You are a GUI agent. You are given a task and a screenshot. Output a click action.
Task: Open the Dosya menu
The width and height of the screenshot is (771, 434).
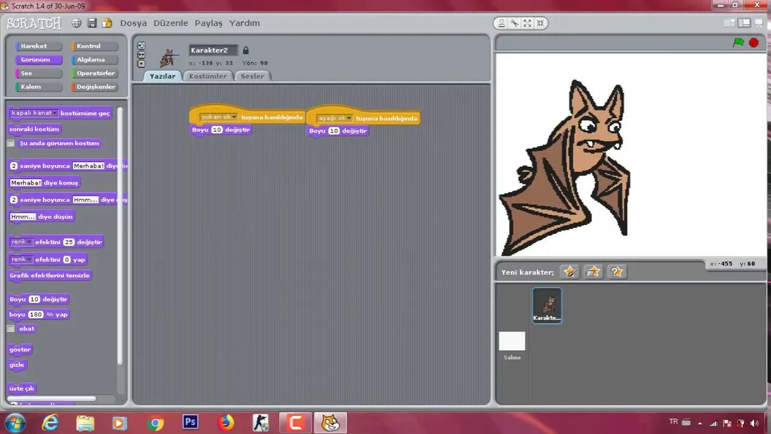coord(133,23)
